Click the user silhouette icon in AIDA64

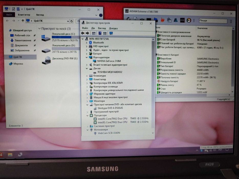click(176, 20)
